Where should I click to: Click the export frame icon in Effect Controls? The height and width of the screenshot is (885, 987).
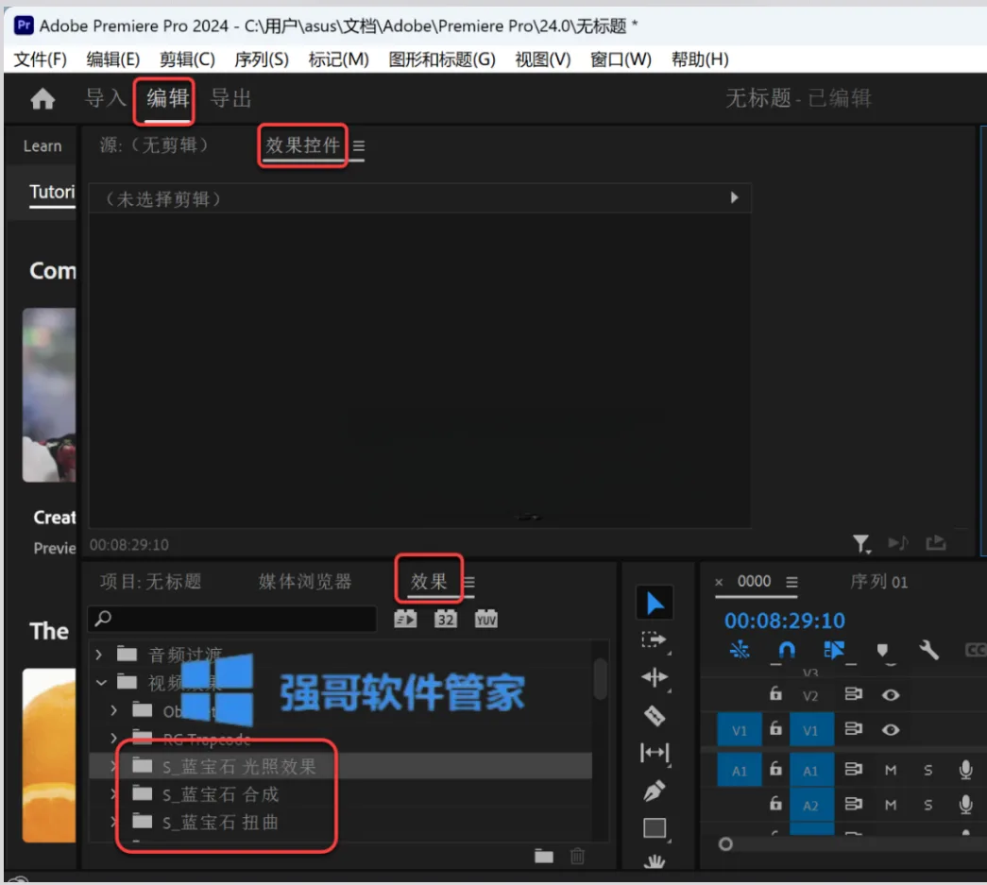936,542
